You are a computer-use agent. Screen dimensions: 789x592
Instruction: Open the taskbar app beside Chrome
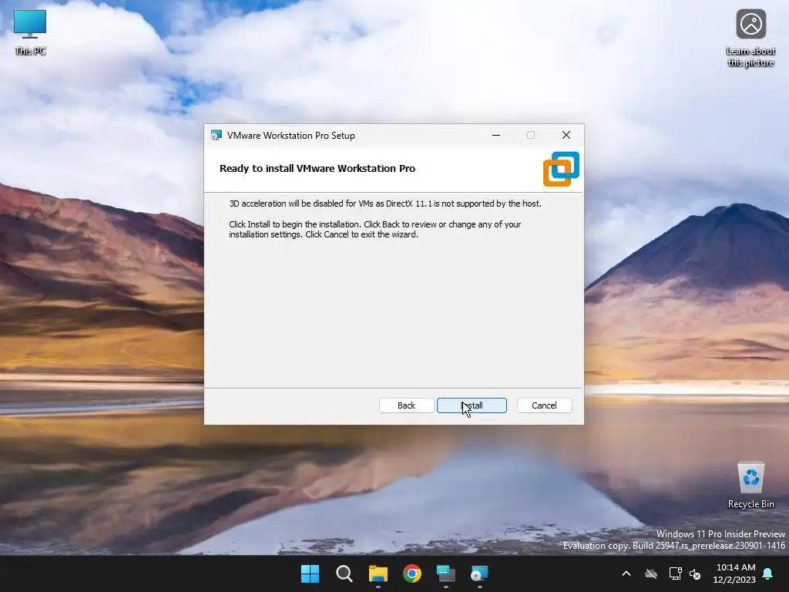click(x=446, y=573)
